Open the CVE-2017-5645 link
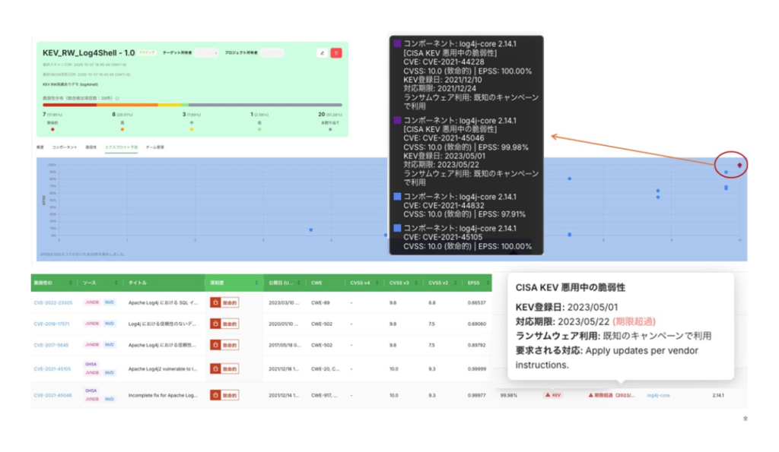779x452 pixels. pyautogui.click(x=51, y=345)
